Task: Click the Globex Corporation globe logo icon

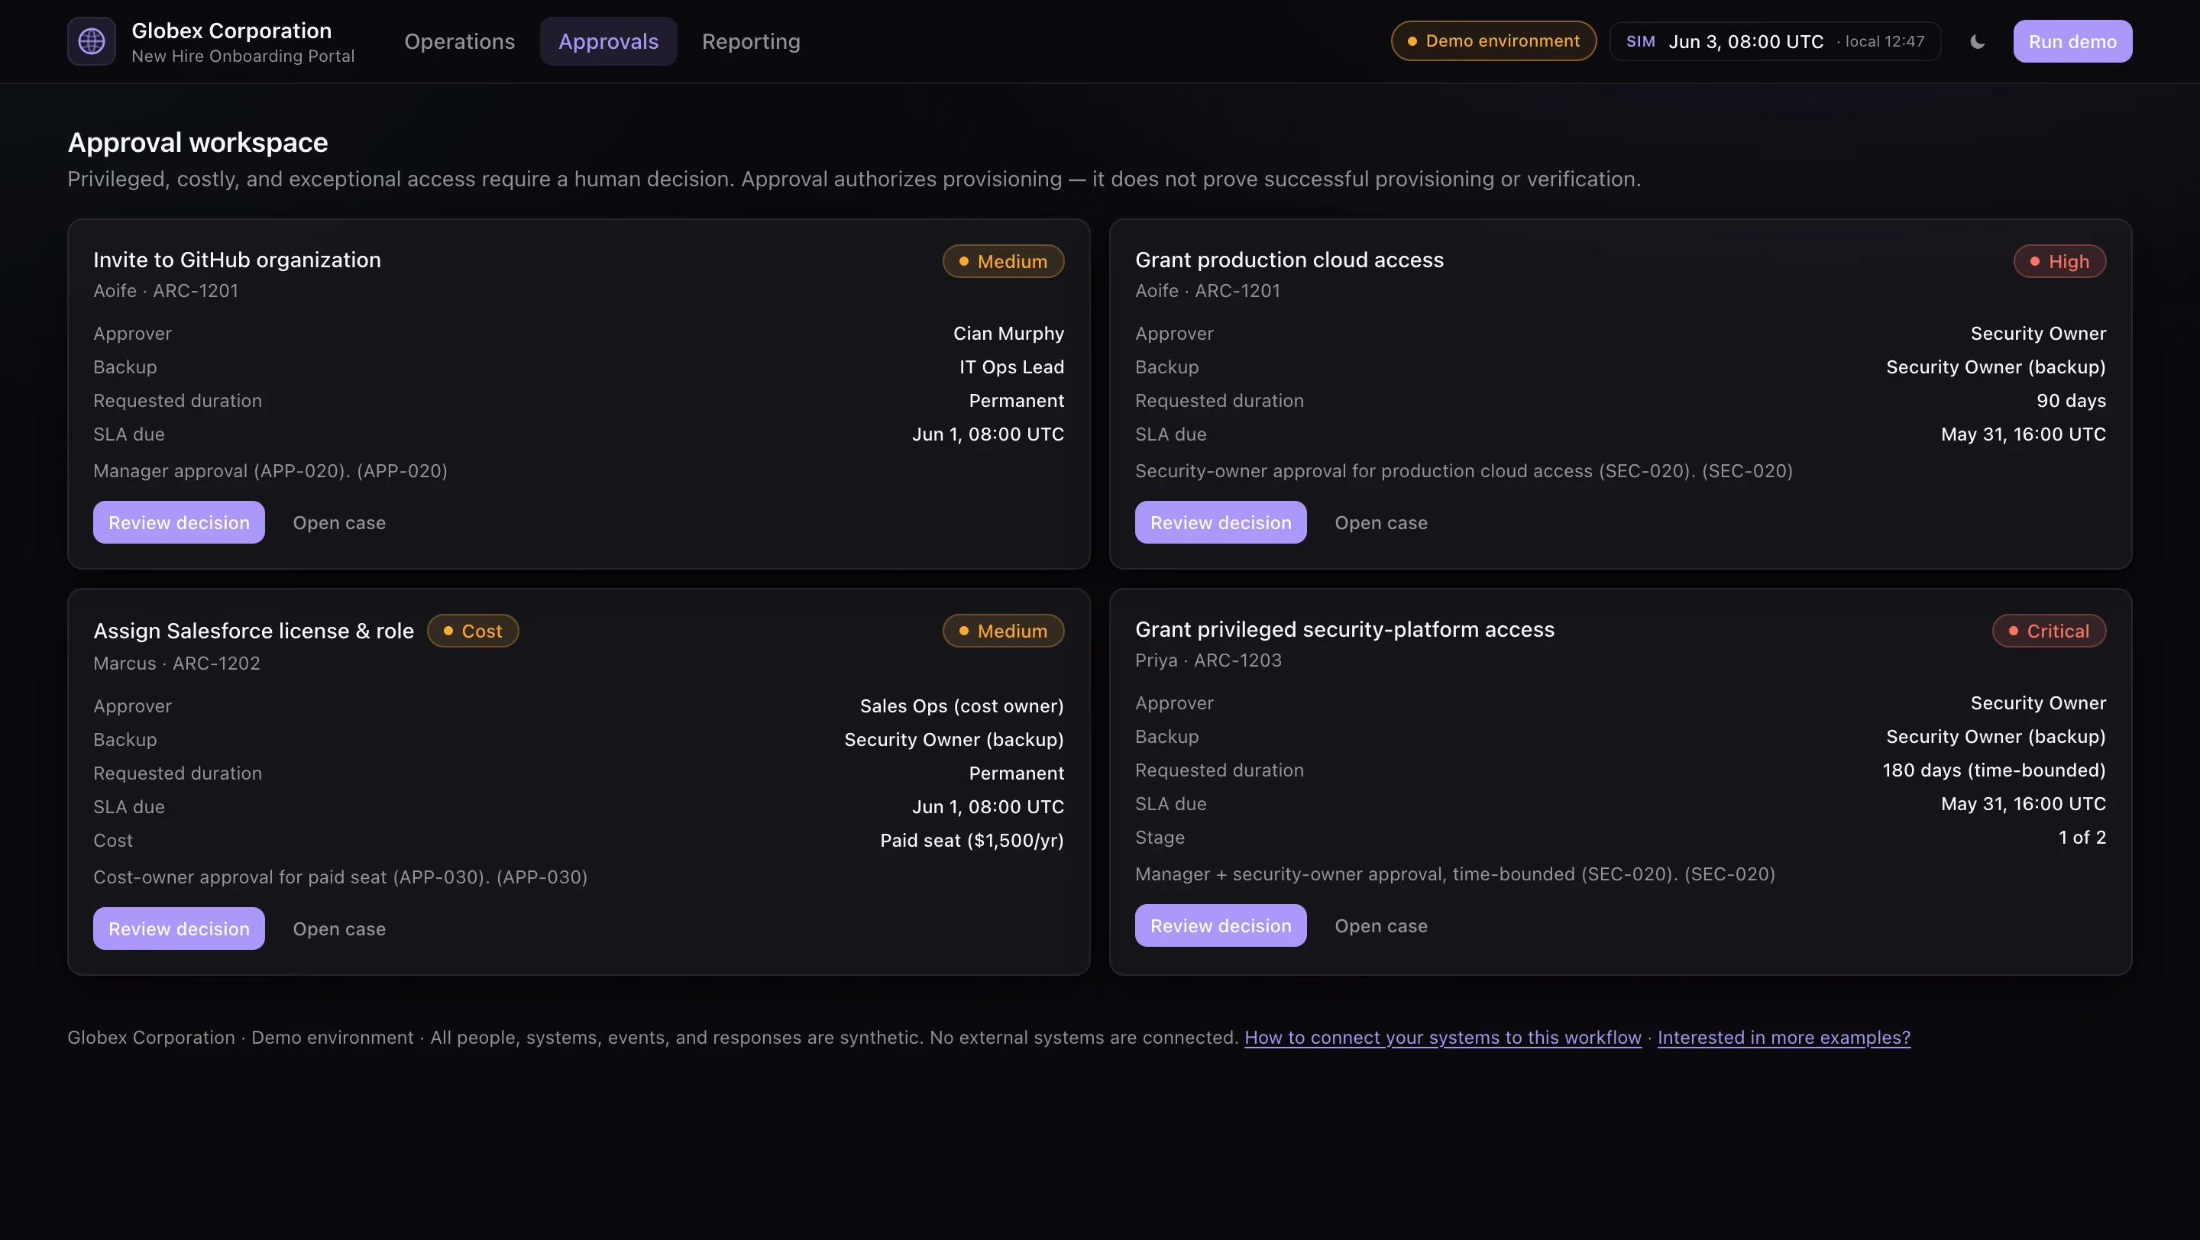Action: click(92, 41)
